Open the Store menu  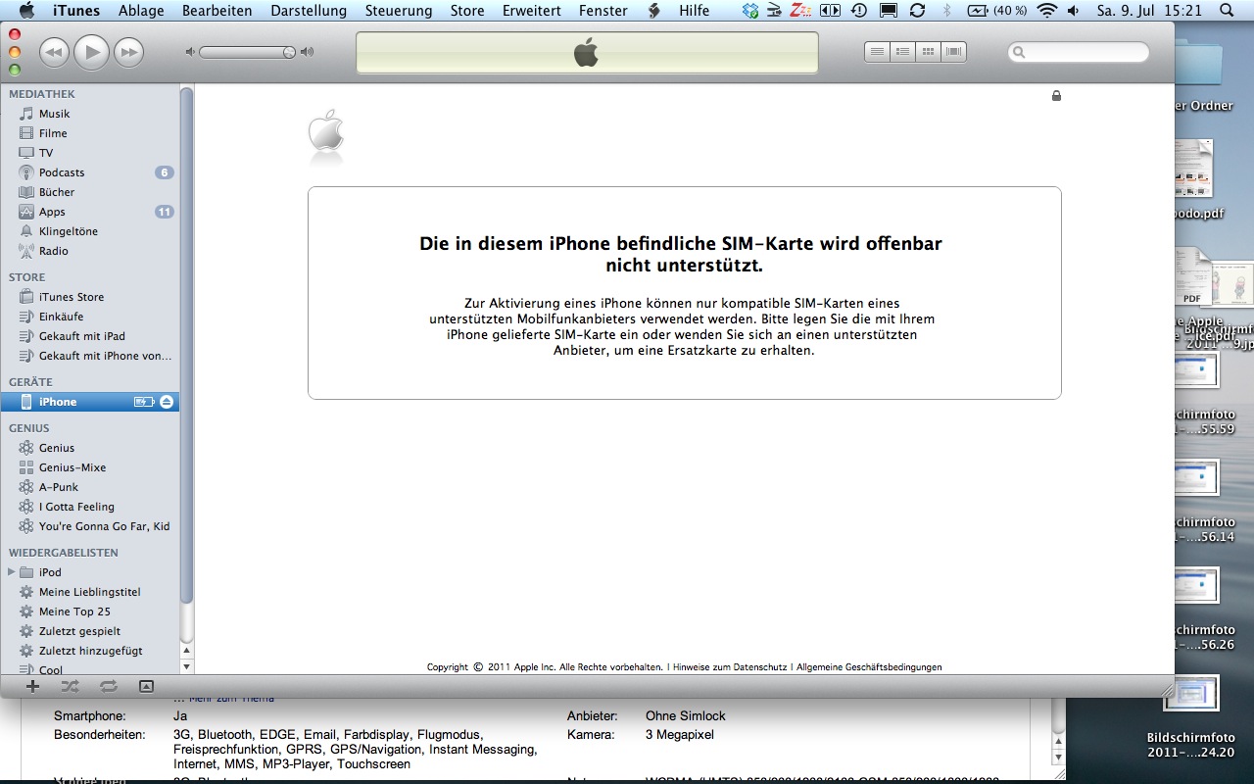point(467,11)
